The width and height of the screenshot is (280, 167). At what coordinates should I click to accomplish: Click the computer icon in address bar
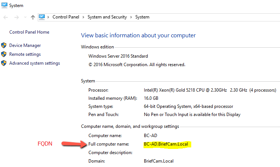[42, 17]
